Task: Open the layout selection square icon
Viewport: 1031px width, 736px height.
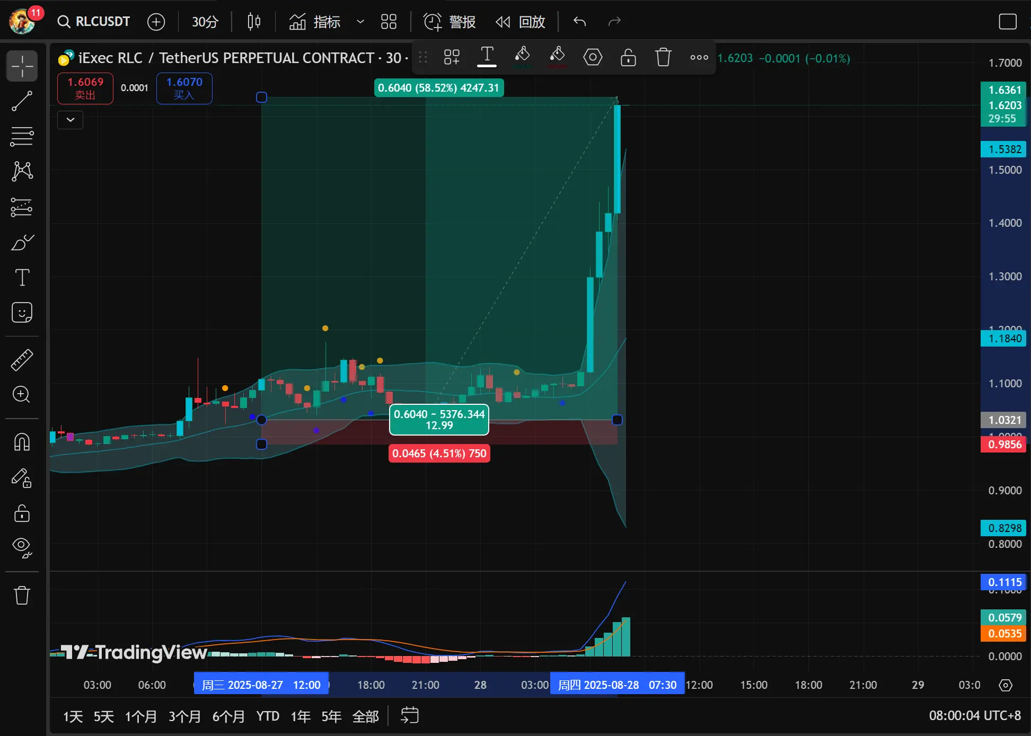Action: 1007,22
